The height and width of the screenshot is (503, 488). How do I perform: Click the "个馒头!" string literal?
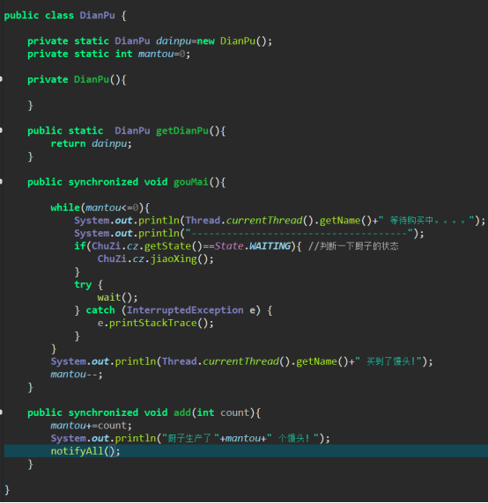click(x=293, y=438)
